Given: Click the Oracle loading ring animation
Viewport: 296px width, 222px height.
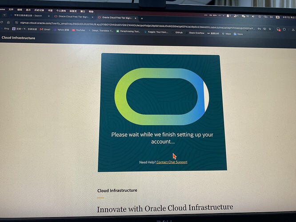Looking at the screenshot, I should [x=162, y=97].
